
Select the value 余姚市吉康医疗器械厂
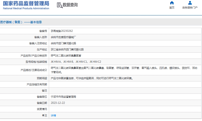coord(63,37)
